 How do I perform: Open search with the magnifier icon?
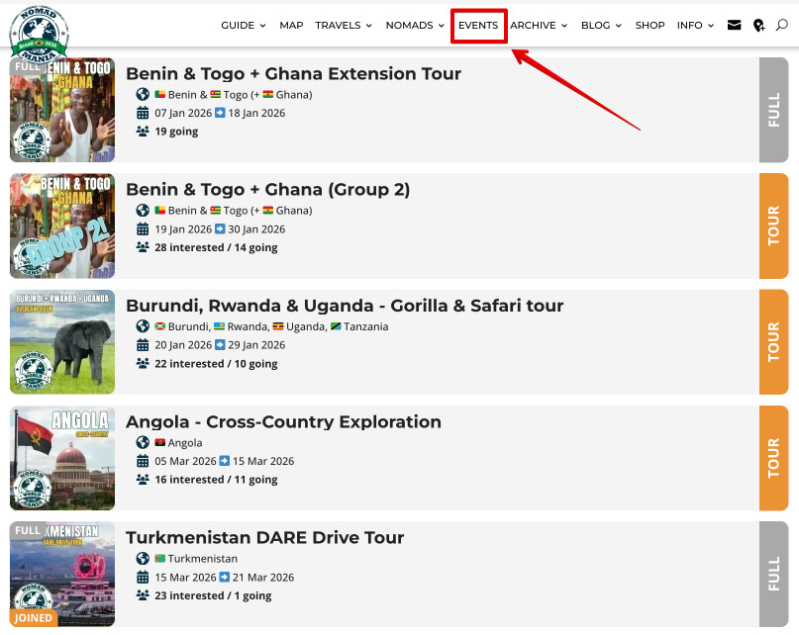[x=782, y=26]
